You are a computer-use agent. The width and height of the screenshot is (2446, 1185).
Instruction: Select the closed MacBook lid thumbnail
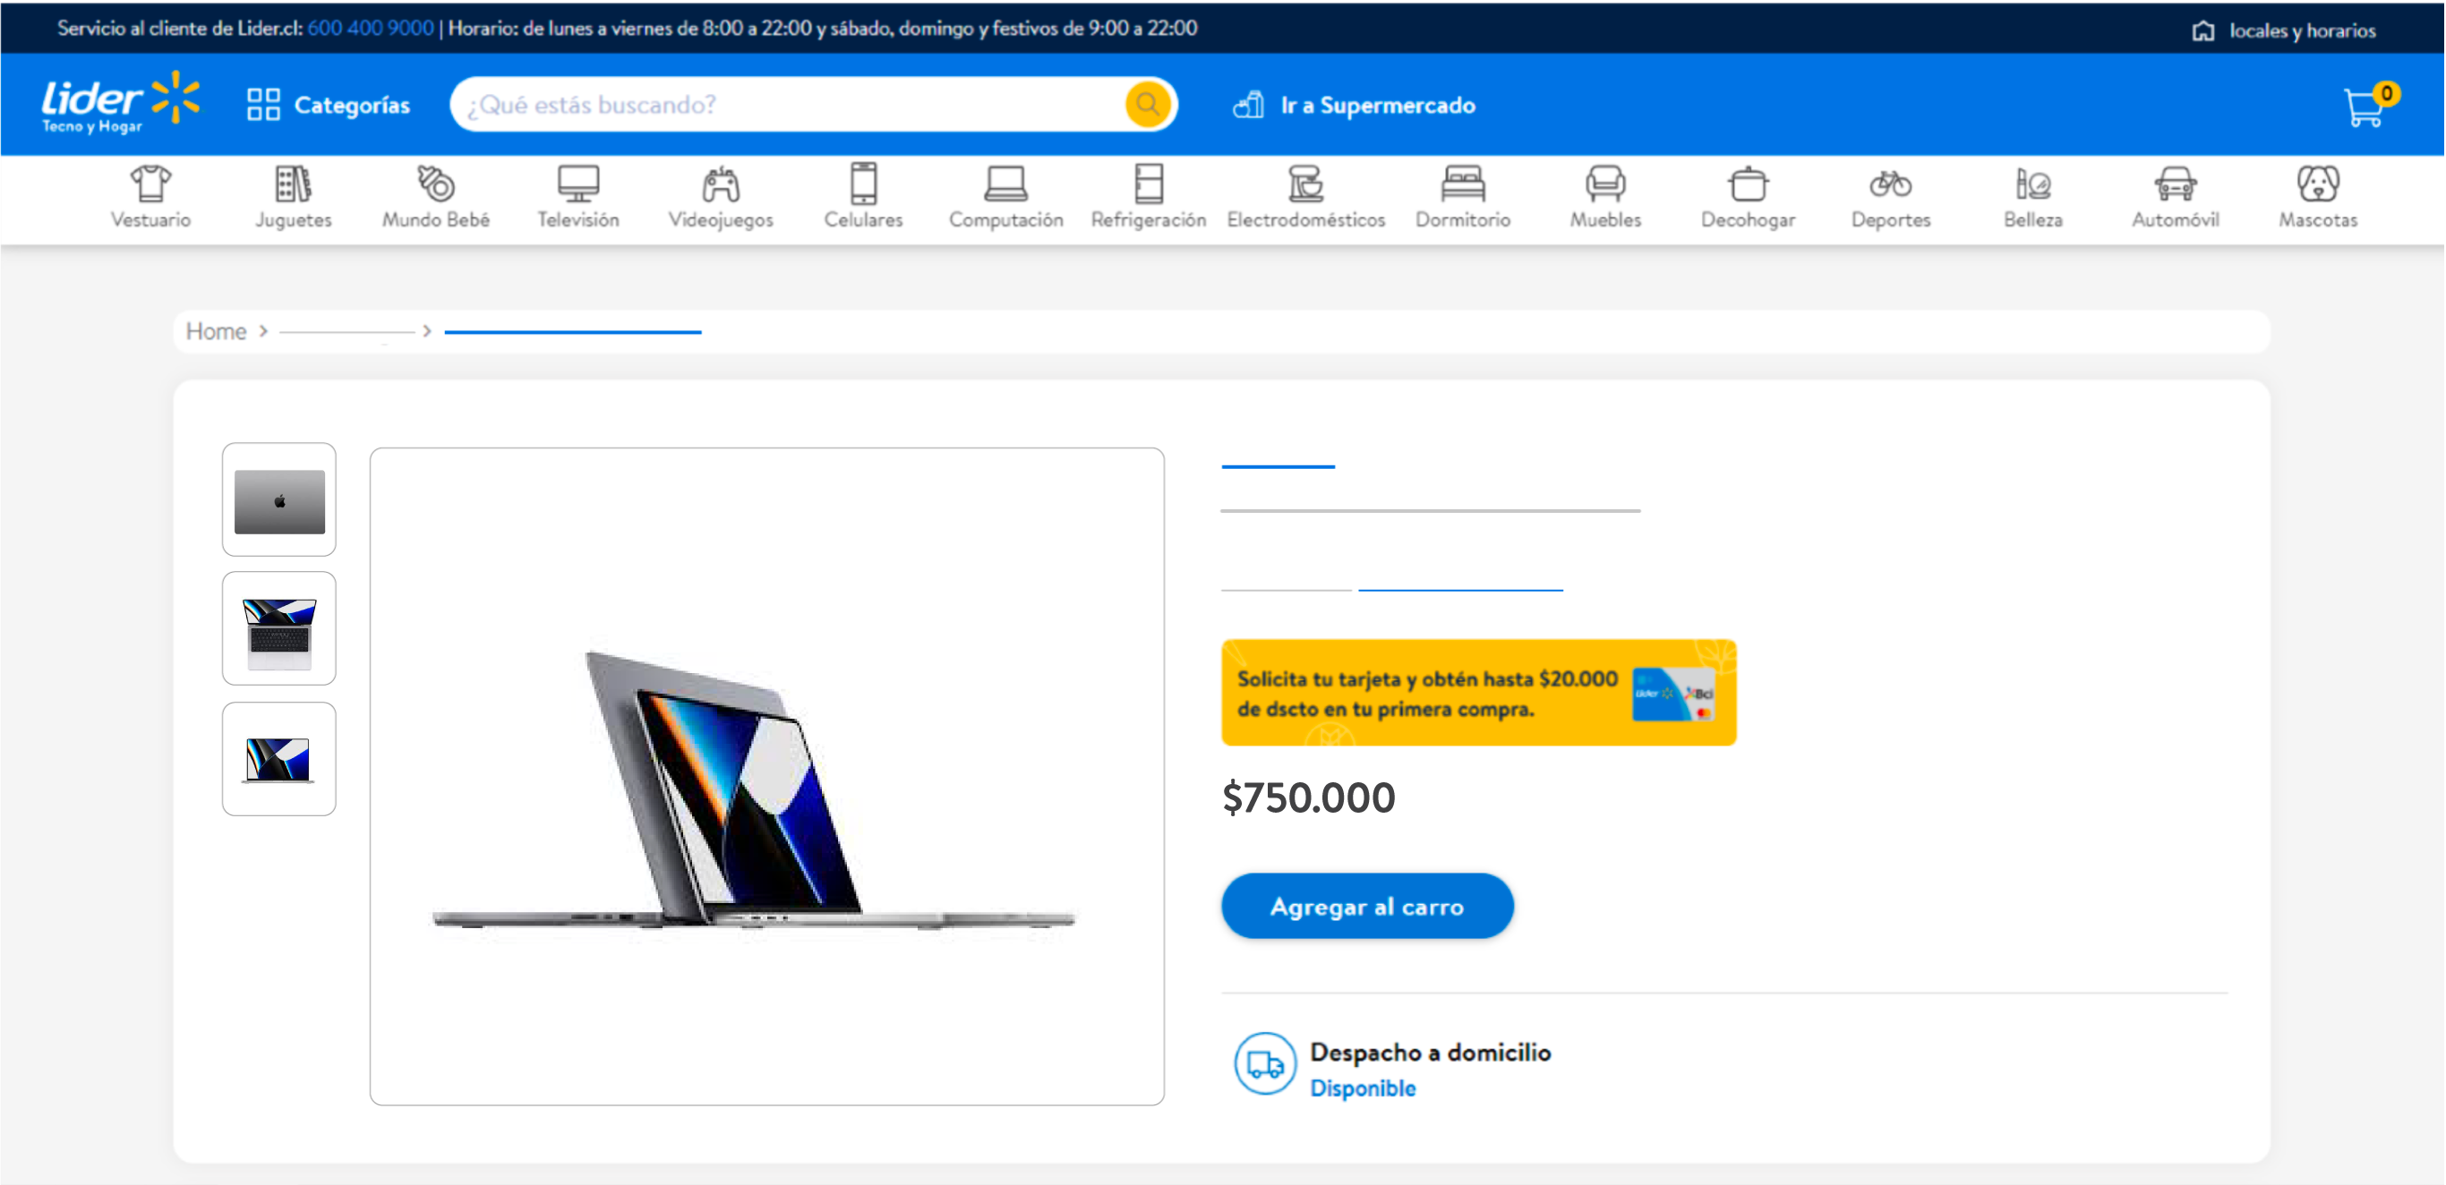[279, 499]
